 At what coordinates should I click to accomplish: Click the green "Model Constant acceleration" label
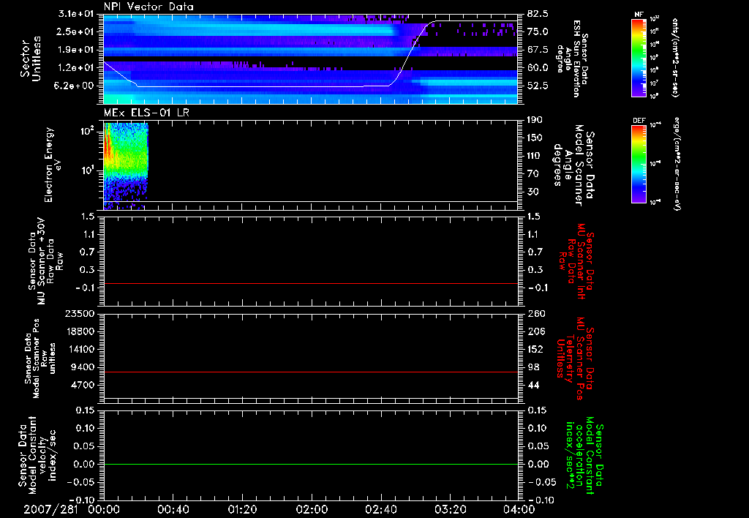coord(584,456)
